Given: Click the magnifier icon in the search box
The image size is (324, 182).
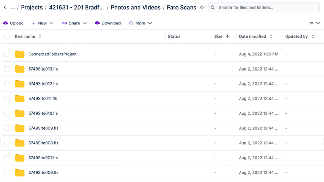Looking at the screenshot, I should (213, 8).
